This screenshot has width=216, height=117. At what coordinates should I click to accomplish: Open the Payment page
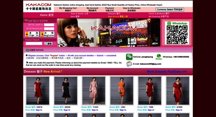(110, 9)
